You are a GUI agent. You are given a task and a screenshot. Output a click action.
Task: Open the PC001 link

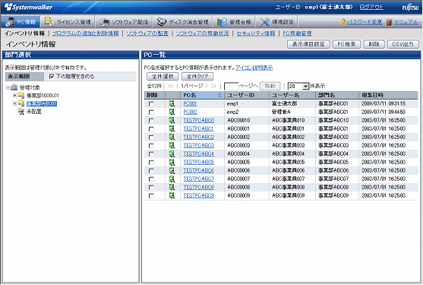pyautogui.click(x=190, y=103)
